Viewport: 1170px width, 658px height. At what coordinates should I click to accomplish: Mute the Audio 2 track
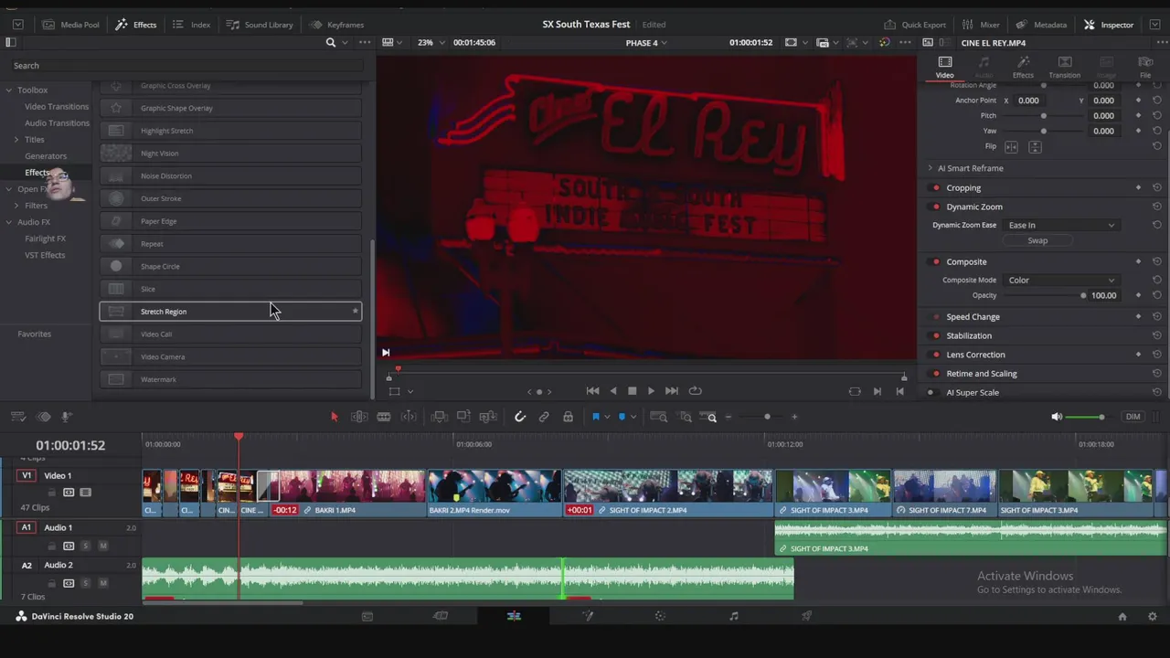103,583
